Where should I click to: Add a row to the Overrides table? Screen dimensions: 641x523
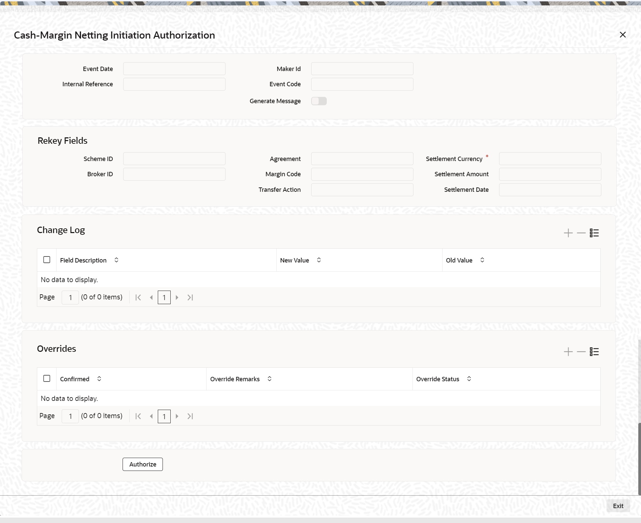[x=568, y=352]
